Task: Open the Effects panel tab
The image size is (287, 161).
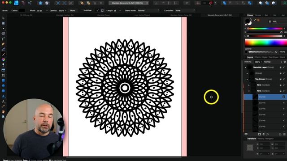Action: (x=257, y=57)
